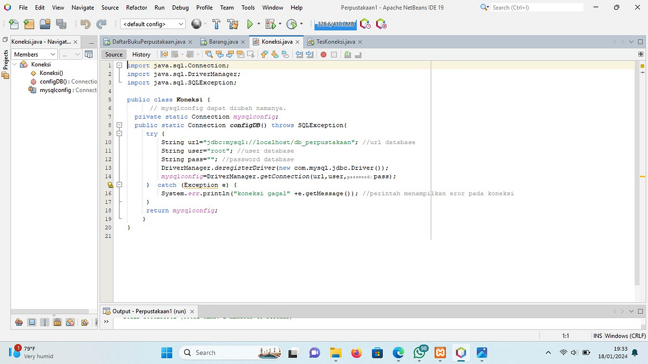The height and width of the screenshot is (364, 648).
Task: Open the Members dropdown in Navigator
Action: [35, 54]
